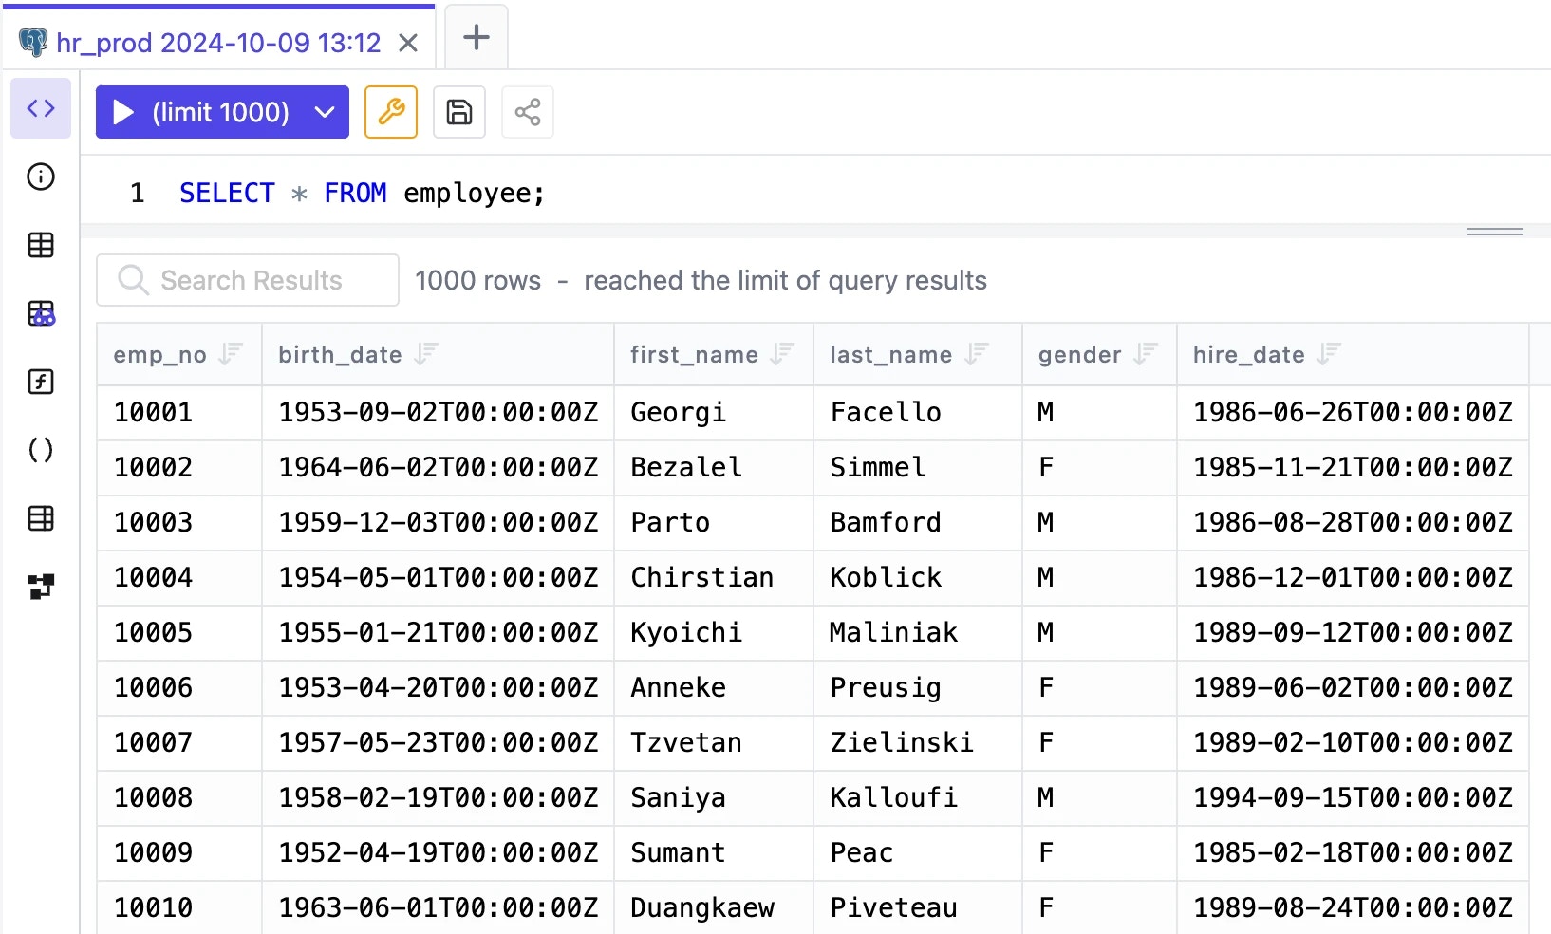Image resolution: width=1551 pixels, height=934 pixels.
Task: Add a new tab with plus button
Action: [x=476, y=37]
